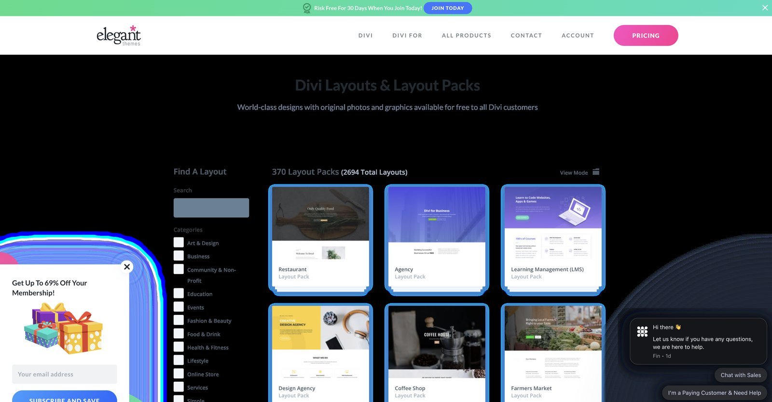
Task: Click the risk-free badge icon in banner
Action: (x=306, y=8)
